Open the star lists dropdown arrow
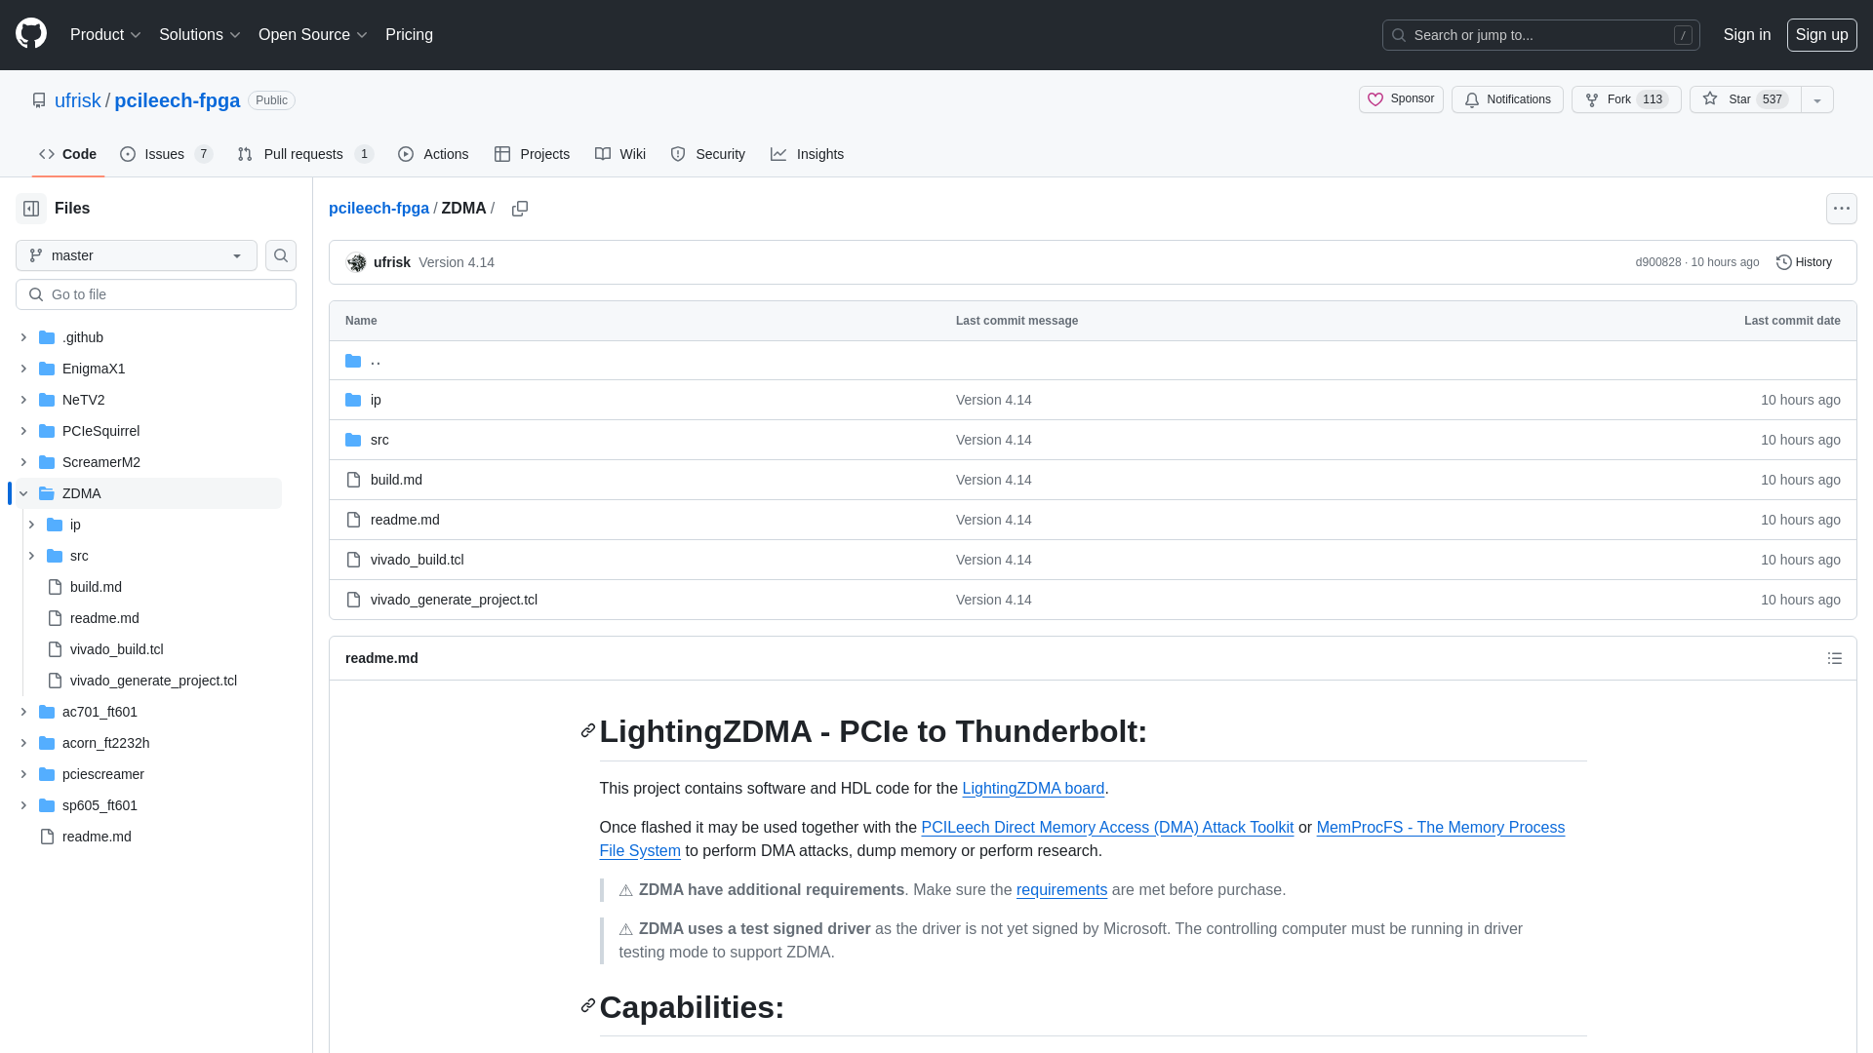This screenshot has height=1053, width=1873. point(1817,99)
